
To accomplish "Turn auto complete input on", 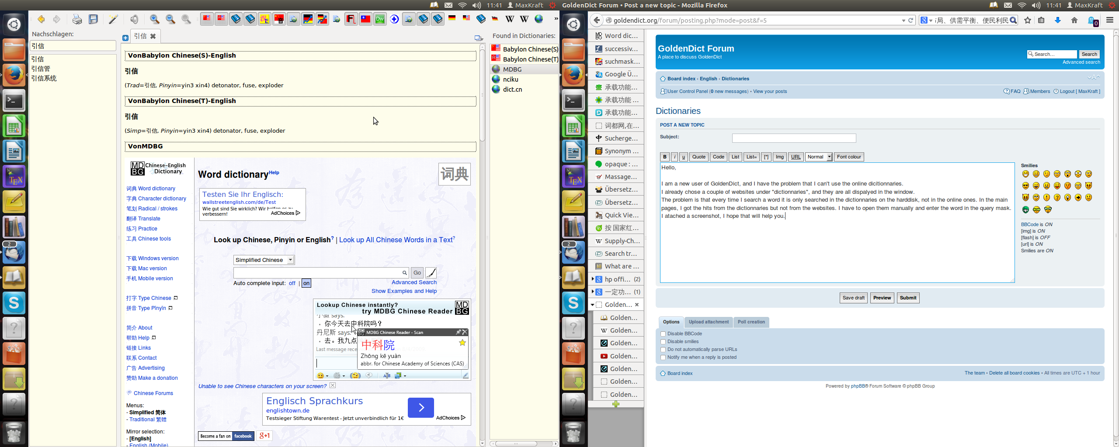I will click(306, 283).
